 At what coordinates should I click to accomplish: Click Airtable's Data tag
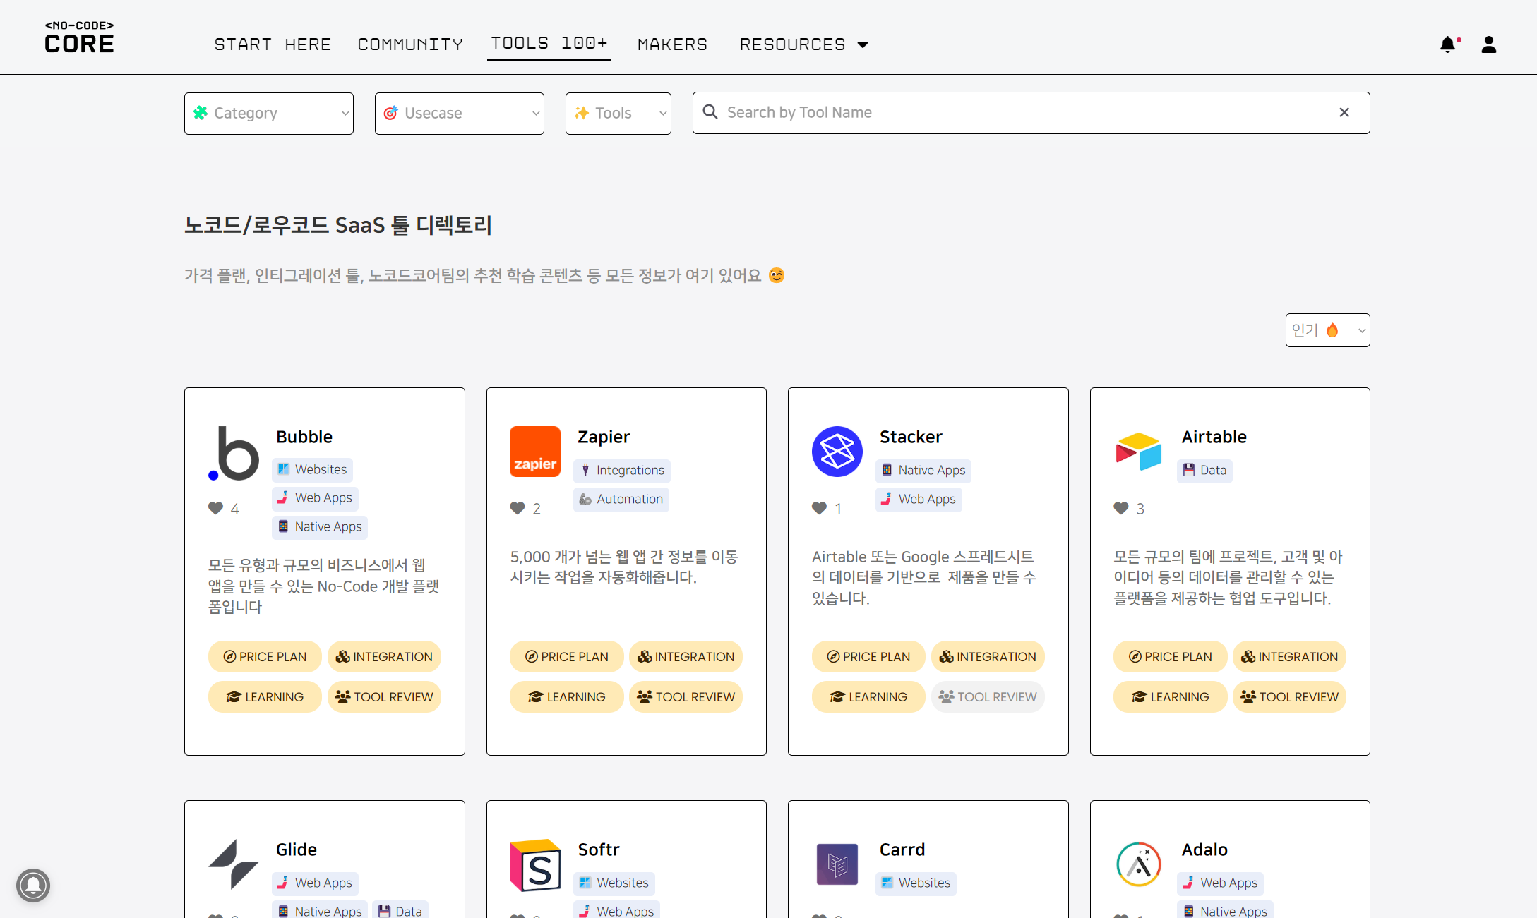coord(1204,471)
